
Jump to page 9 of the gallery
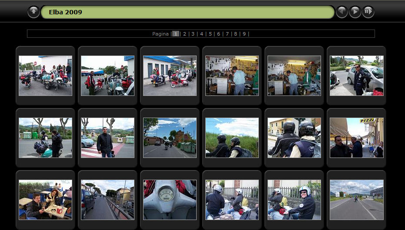(x=244, y=34)
